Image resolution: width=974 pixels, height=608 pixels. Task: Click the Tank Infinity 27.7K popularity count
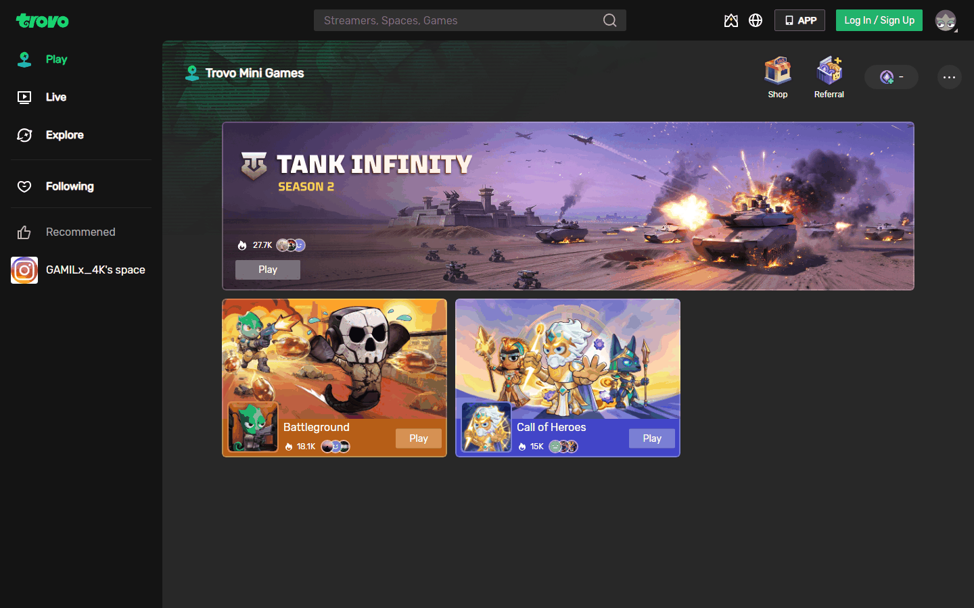[x=262, y=245]
